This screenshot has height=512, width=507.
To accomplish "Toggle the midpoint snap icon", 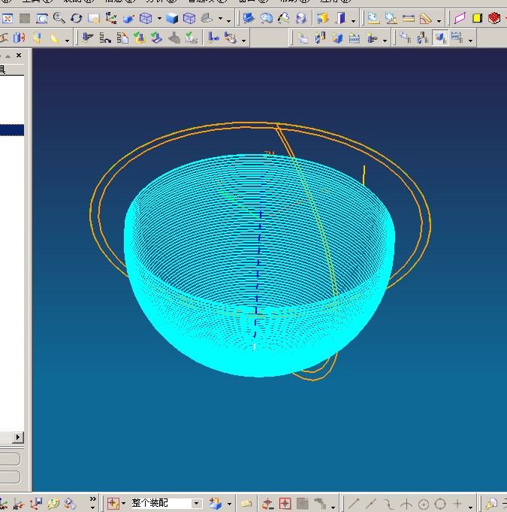I will (x=371, y=504).
